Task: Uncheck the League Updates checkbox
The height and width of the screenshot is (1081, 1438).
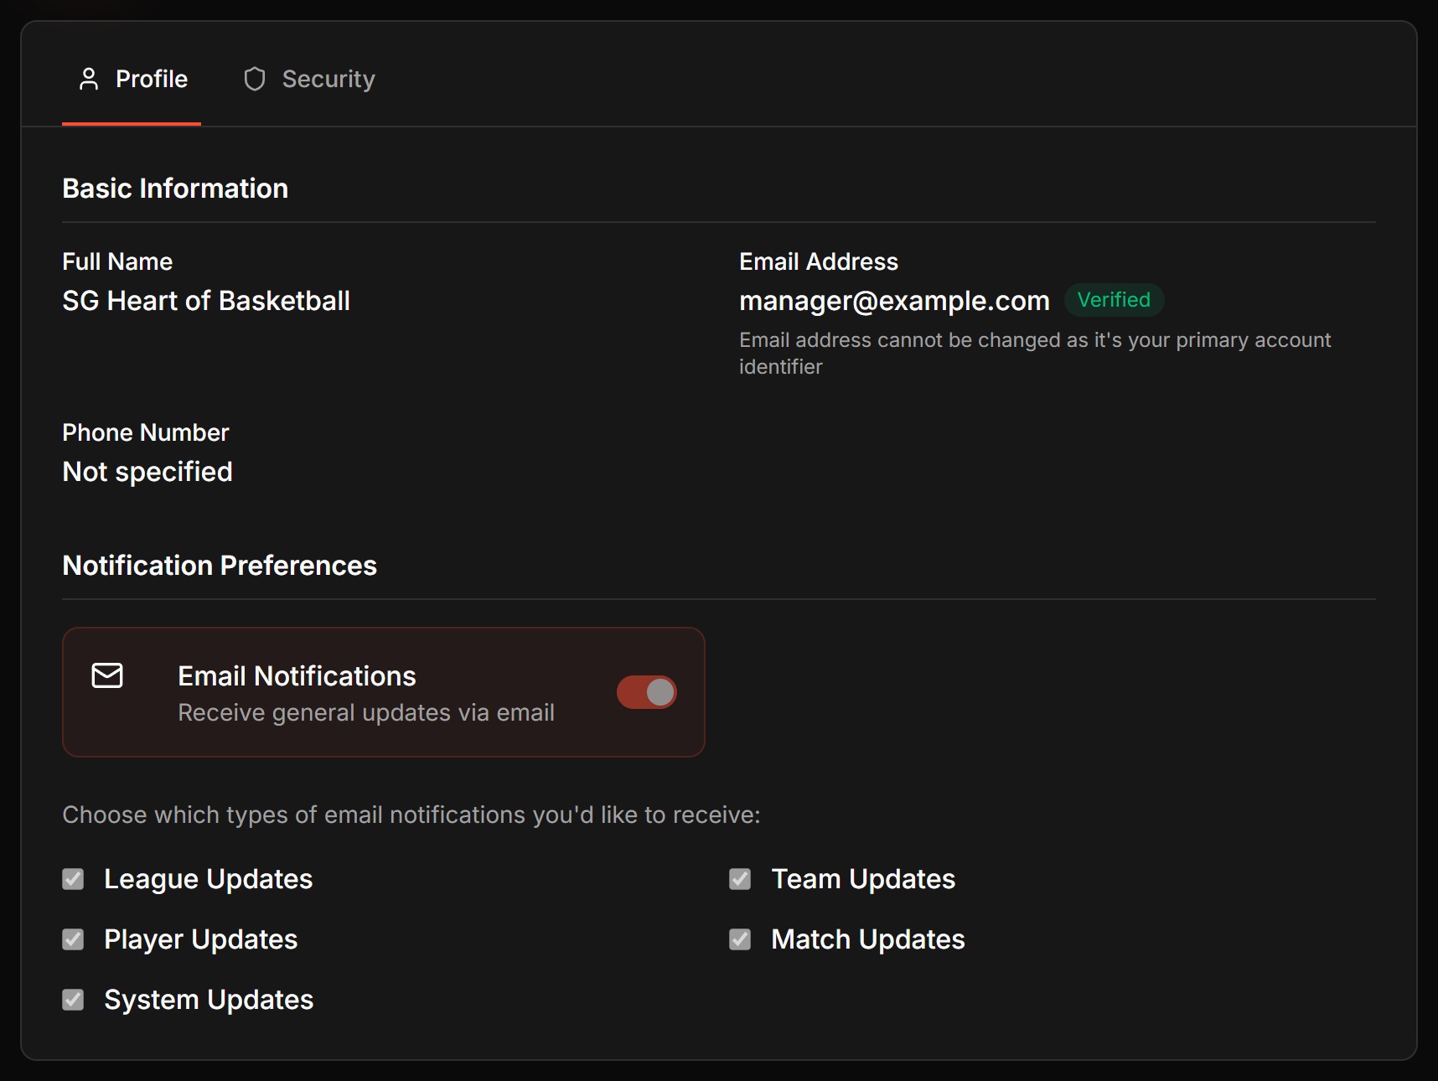Action: pyautogui.click(x=73, y=879)
